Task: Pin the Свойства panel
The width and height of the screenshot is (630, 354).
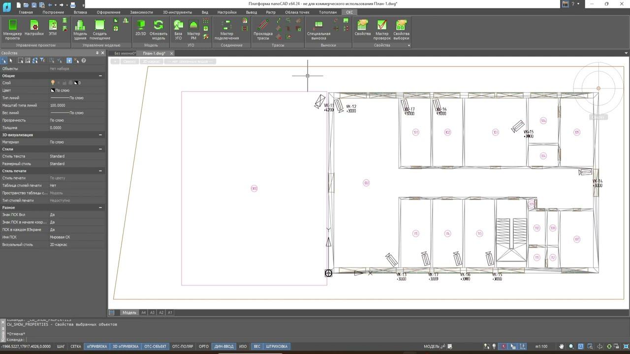Action: 97,53
